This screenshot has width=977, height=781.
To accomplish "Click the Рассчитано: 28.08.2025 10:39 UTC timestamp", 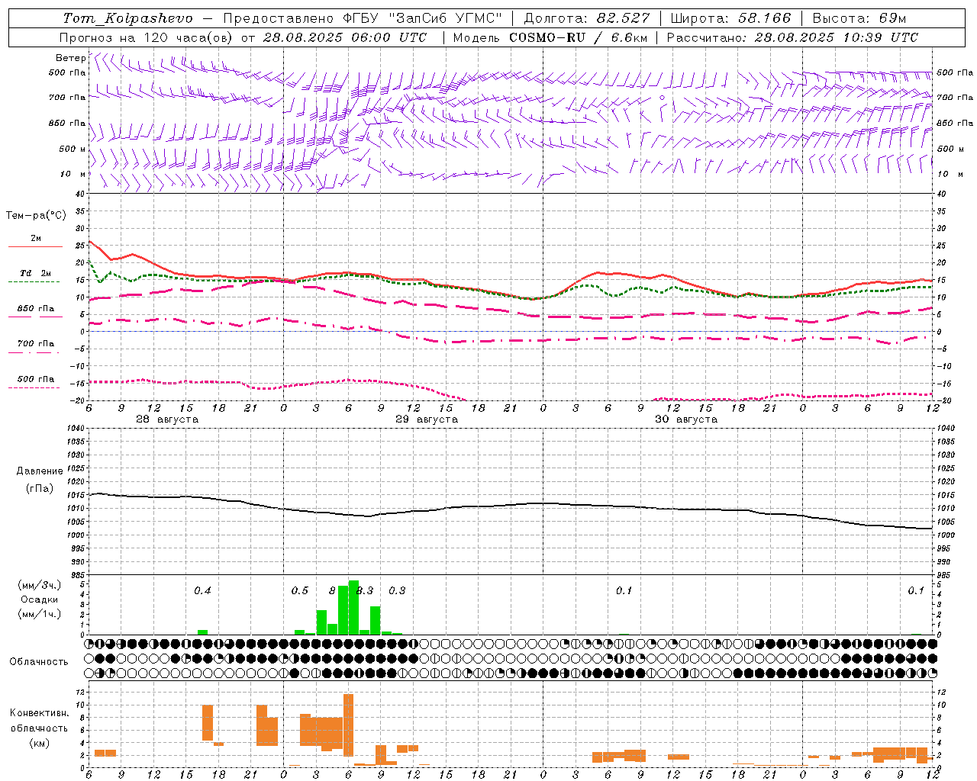I will [x=792, y=37].
